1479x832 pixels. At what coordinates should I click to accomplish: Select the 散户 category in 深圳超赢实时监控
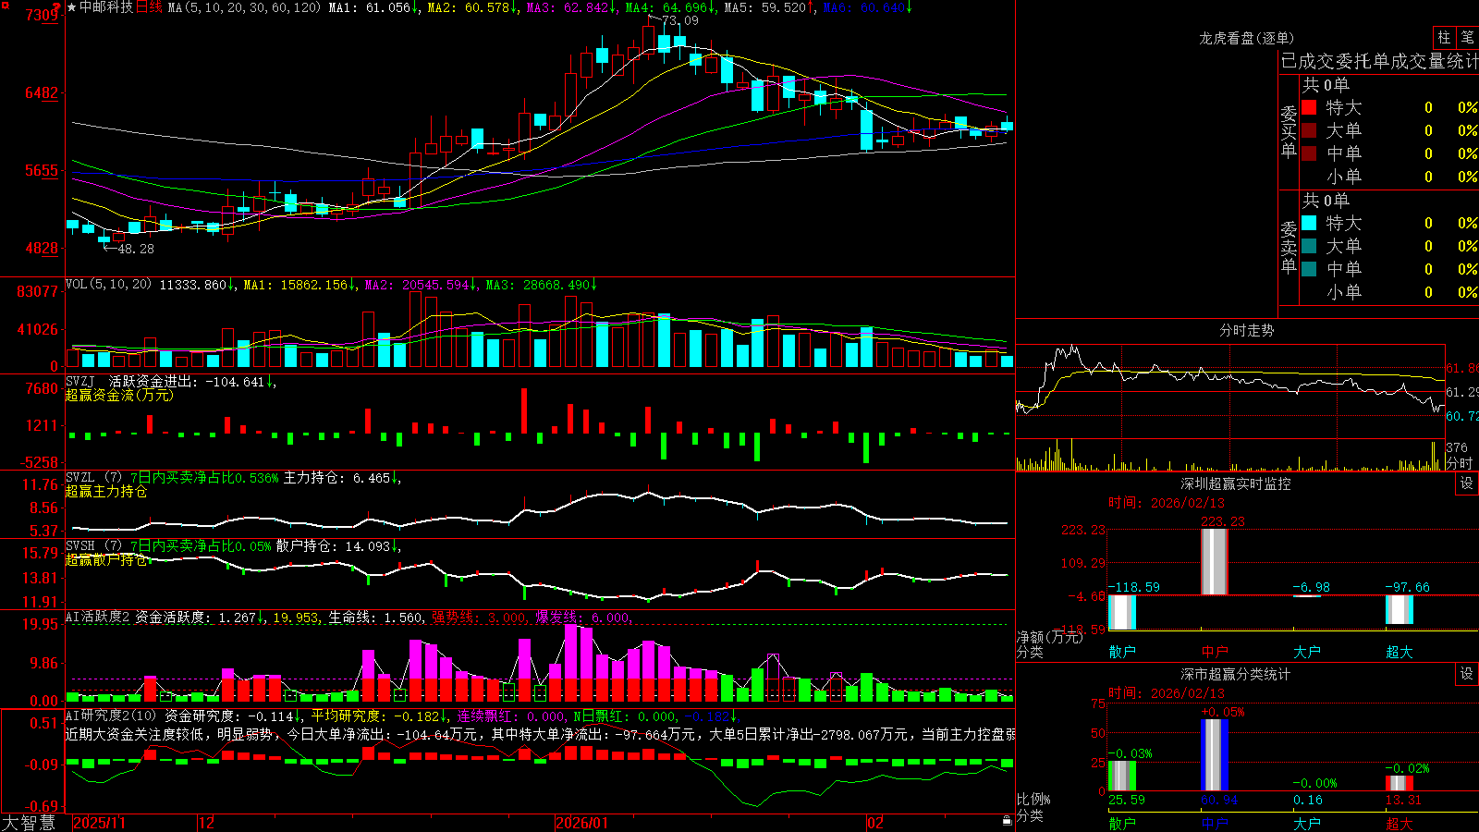coord(1122,652)
